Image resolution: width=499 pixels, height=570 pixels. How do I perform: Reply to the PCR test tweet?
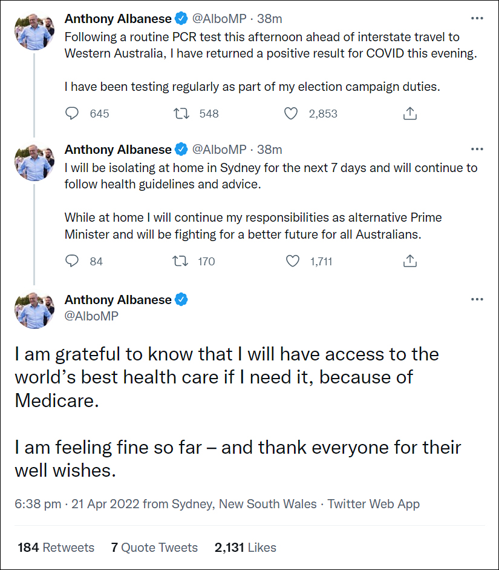coord(72,113)
